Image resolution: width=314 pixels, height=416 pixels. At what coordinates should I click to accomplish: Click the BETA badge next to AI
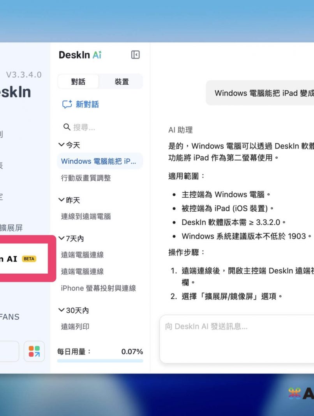[29, 258]
